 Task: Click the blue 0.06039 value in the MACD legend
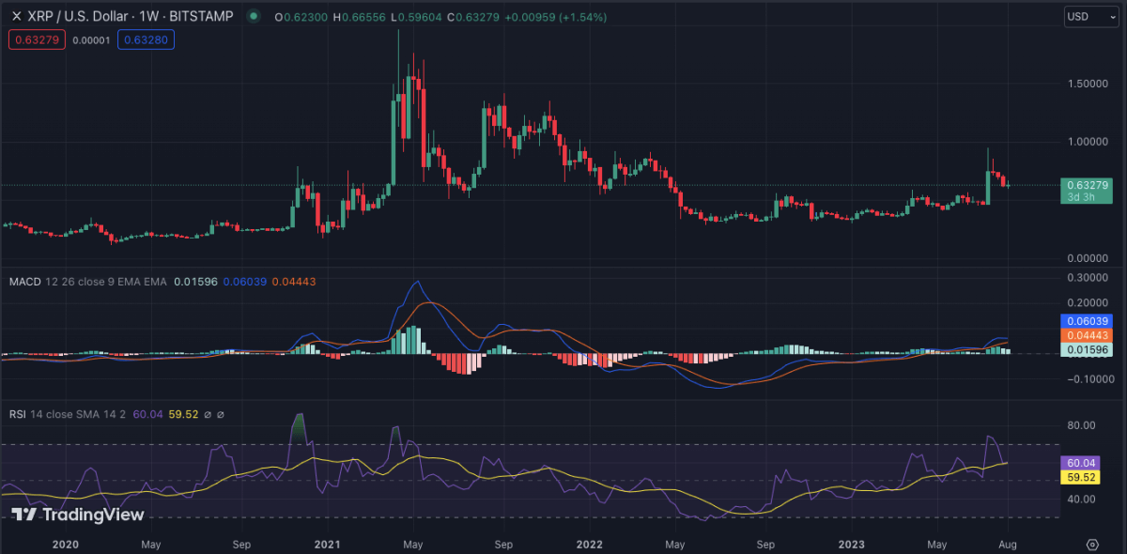pyautogui.click(x=243, y=282)
